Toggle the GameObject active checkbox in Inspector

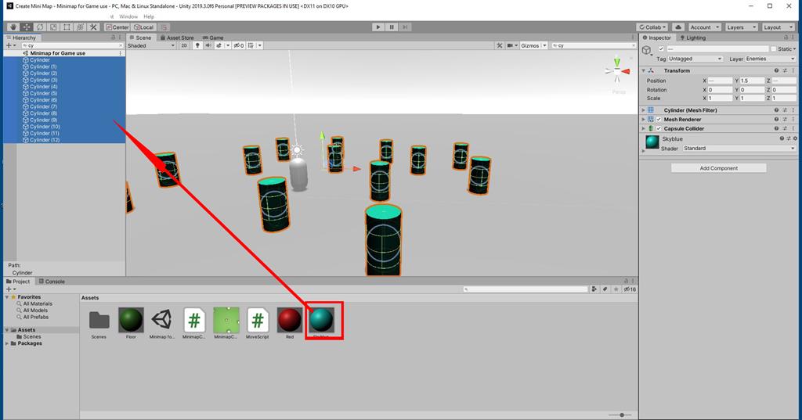(x=661, y=48)
